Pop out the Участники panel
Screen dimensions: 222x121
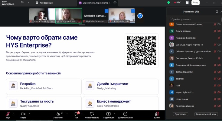[217, 11]
